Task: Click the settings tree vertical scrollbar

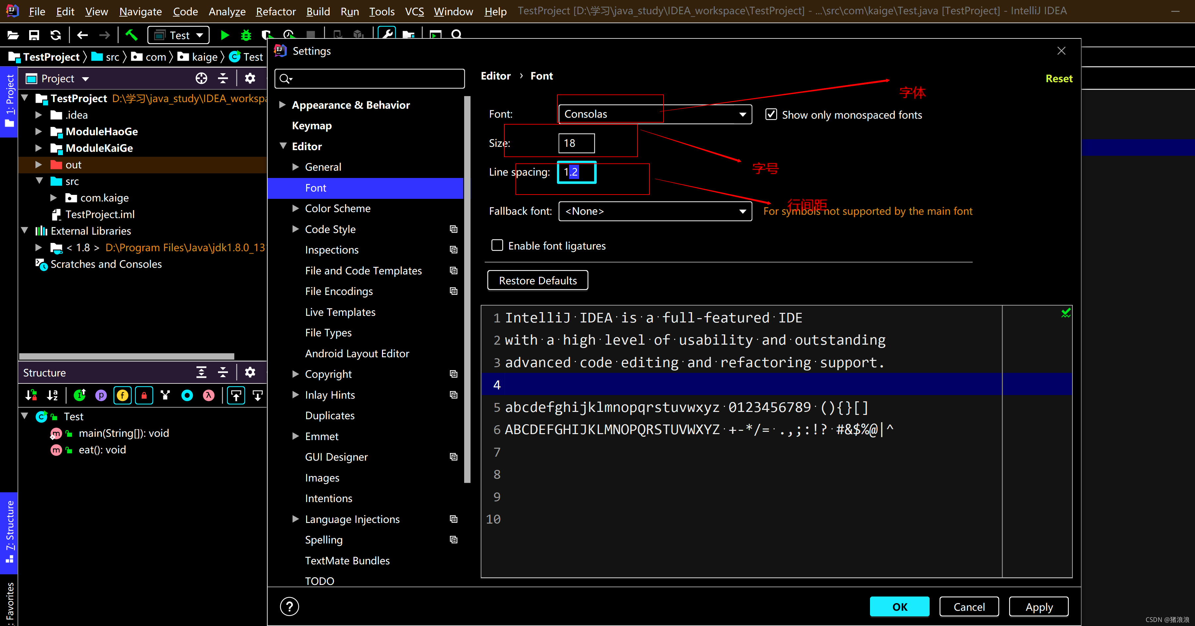Action: click(467, 289)
